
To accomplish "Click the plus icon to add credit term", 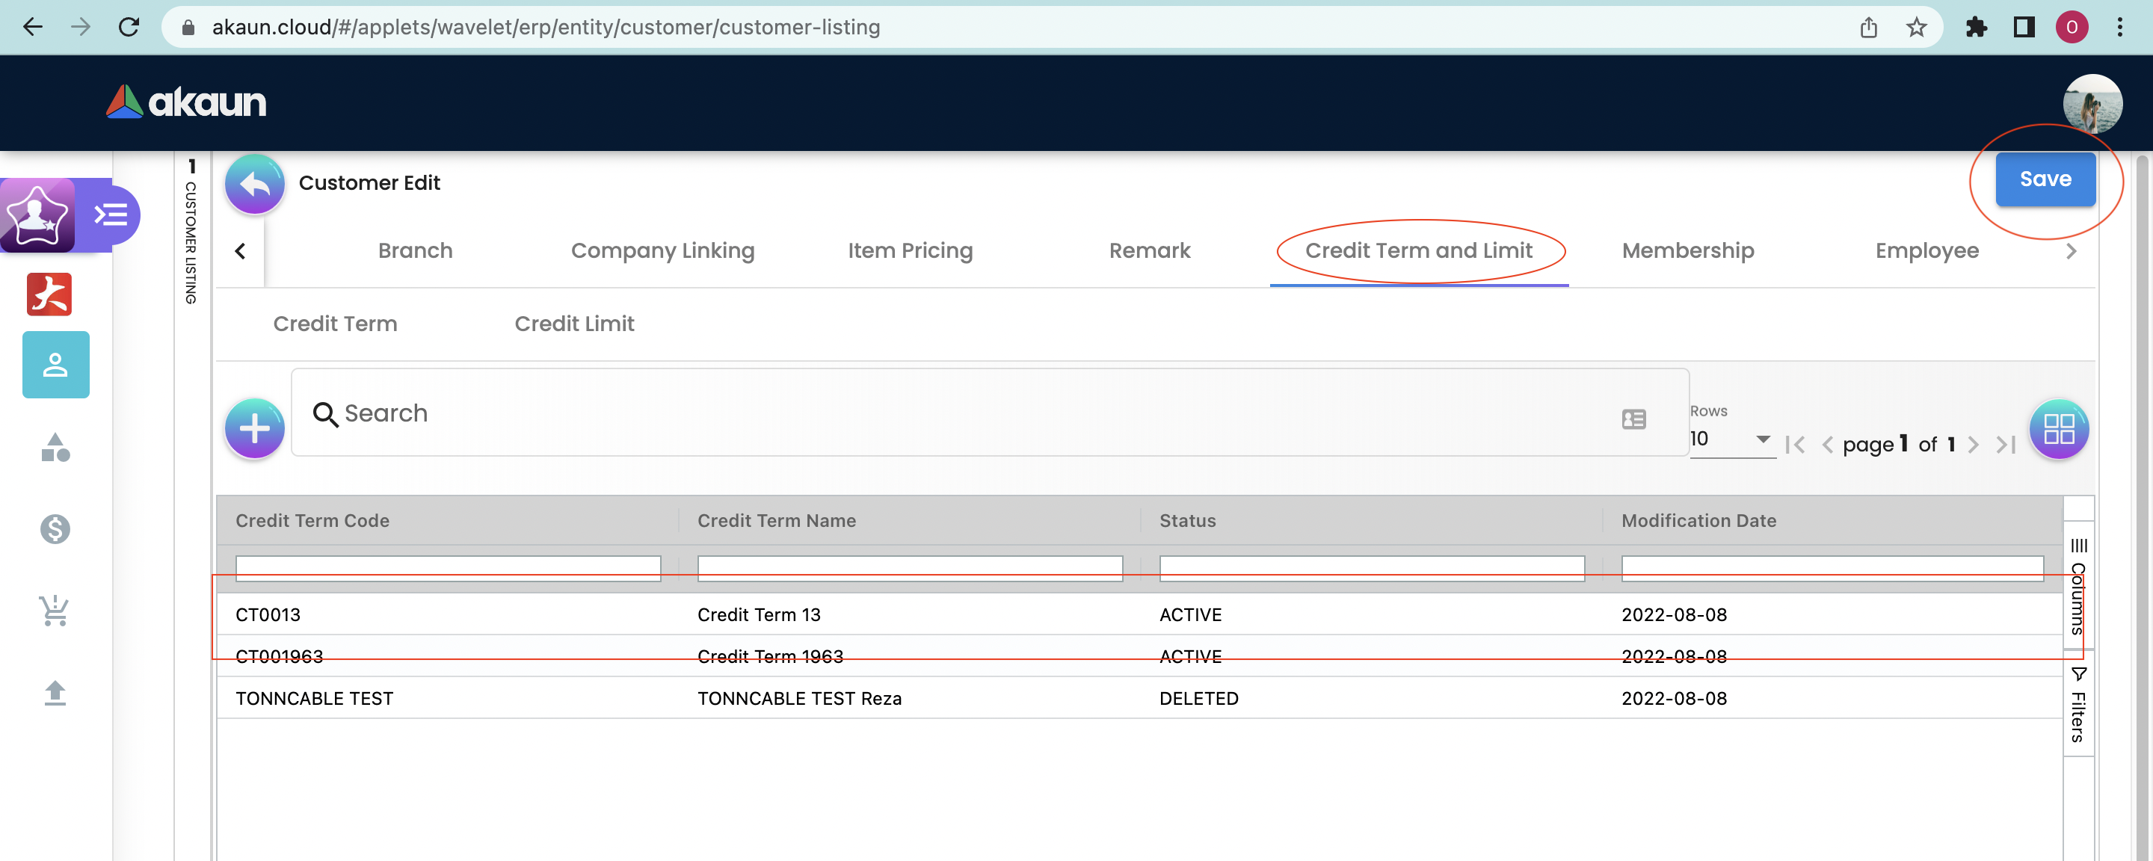I will pyautogui.click(x=254, y=428).
